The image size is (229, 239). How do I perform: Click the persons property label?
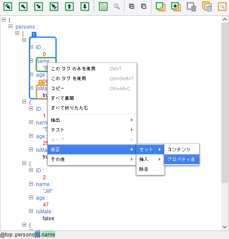[x=27, y=27]
